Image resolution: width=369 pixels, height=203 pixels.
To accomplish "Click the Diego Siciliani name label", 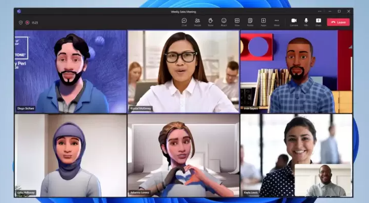I will click(x=26, y=108).
